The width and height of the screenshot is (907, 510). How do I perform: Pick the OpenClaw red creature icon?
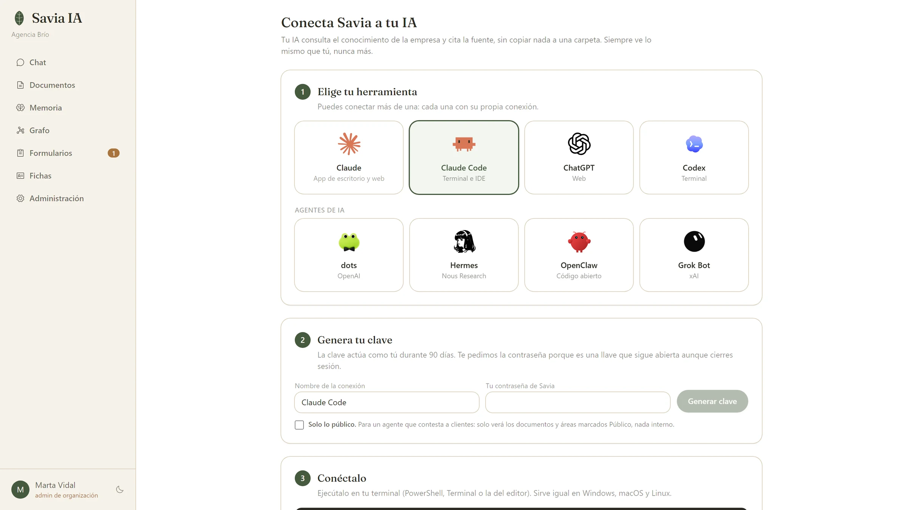click(x=579, y=242)
